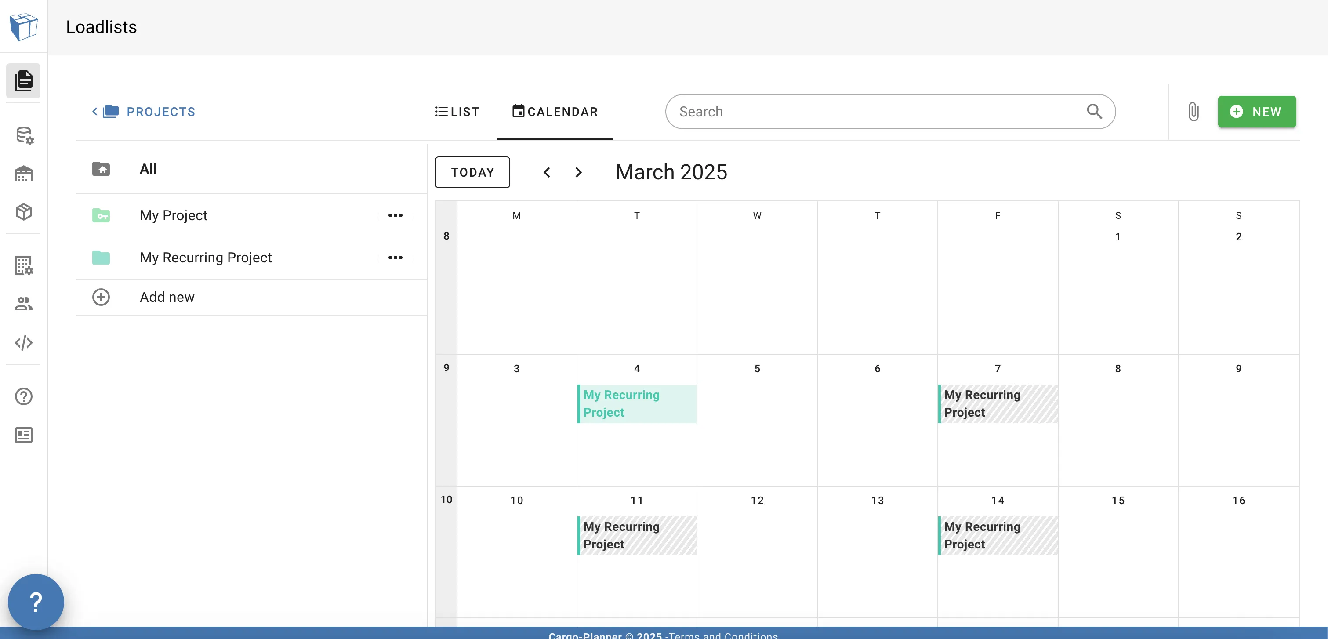This screenshot has height=639, width=1328.
Task: Click the Search input field
Action: tap(876, 111)
